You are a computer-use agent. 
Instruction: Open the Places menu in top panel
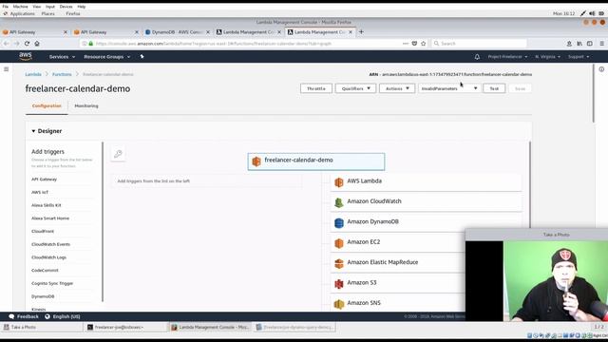point(48,13)
